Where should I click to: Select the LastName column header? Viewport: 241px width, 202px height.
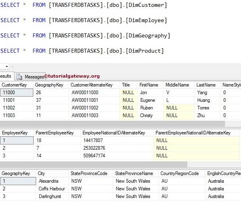[x=207, y=85]
